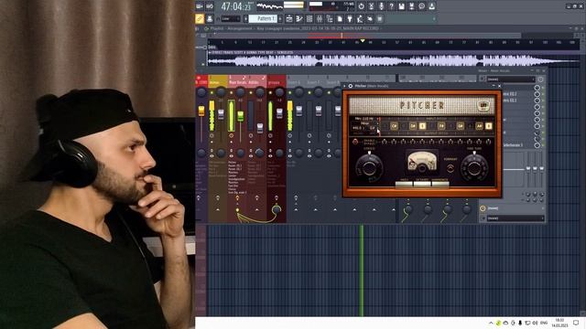Image resolution: width=586 pixels, height=329 pixels.
Task: Click the Formant button in Pitcher
Action: 450,168
